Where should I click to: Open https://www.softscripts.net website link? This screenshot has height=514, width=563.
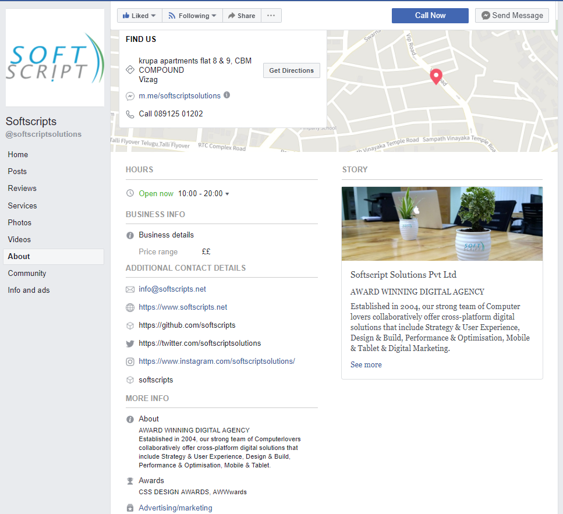tap(183, 307)
